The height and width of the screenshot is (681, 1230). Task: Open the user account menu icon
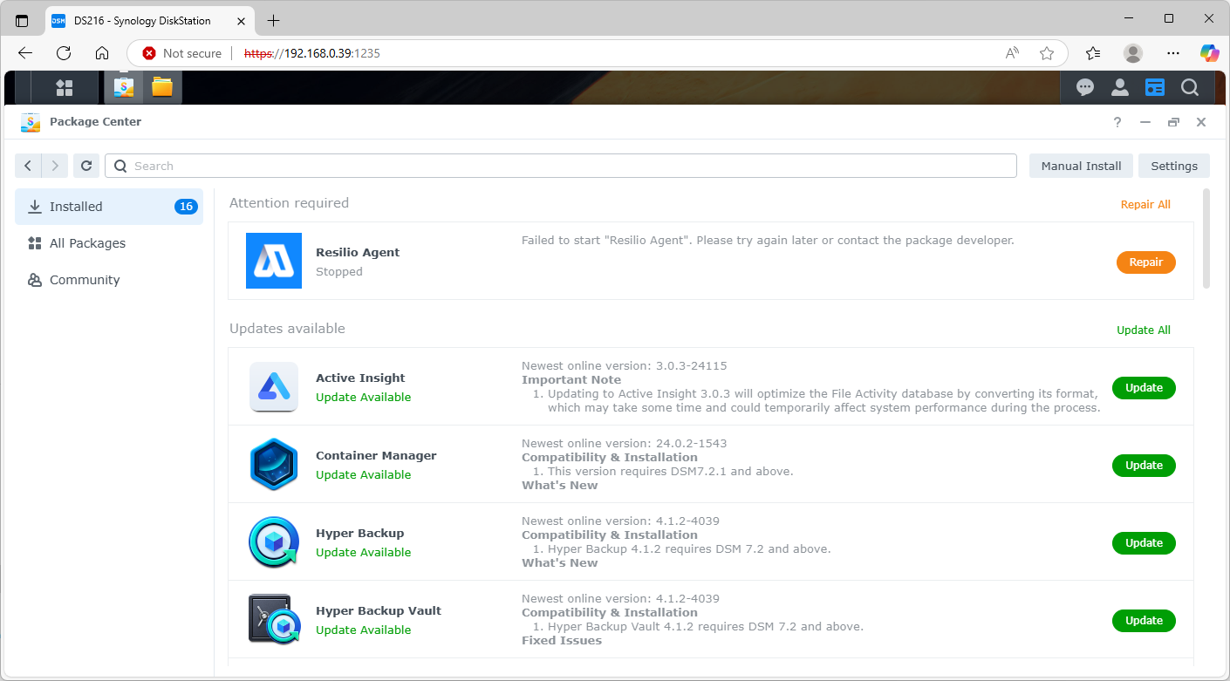click(1120, 87)
